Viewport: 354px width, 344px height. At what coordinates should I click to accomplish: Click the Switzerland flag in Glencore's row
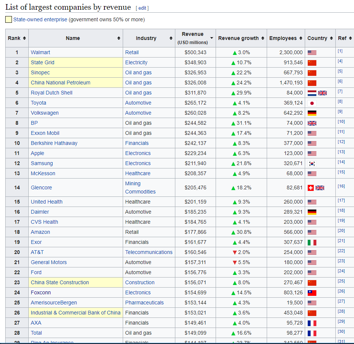click(x=310, y=188)
